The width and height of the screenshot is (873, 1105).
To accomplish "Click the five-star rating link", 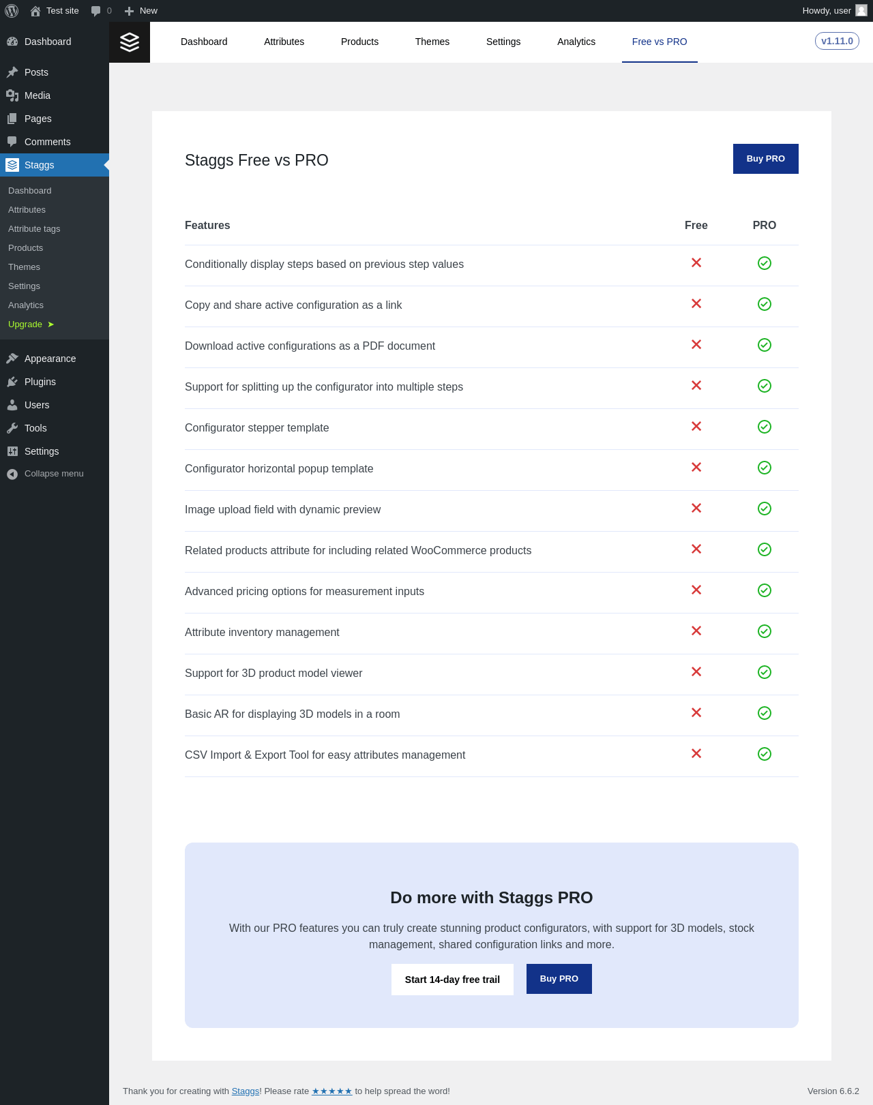I will tap(332, 1091).
